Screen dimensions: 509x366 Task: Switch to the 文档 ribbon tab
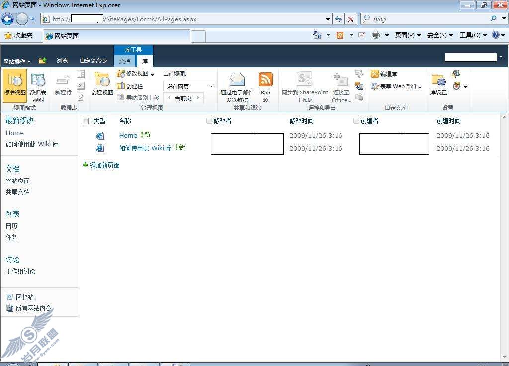[x=125, y=61]
